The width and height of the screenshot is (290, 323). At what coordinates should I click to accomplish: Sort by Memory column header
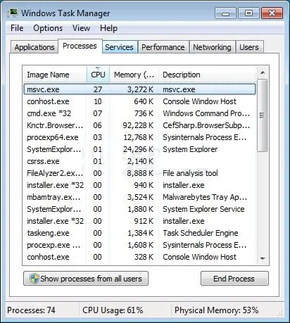pyautogui.click(x=134, y=75)
